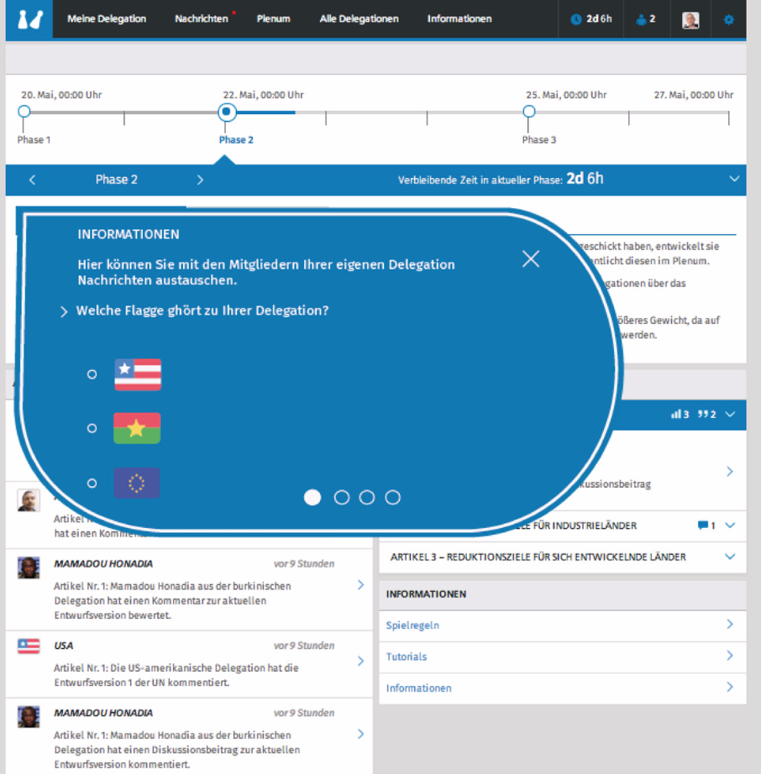This screenshot has height=774, width=761.
Task: Open the Tutorials link
Action: [407, 656]
